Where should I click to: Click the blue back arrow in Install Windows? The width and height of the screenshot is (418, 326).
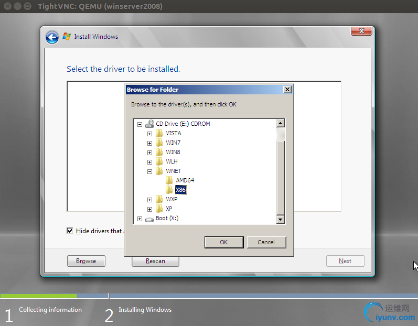tap(52, 37)
